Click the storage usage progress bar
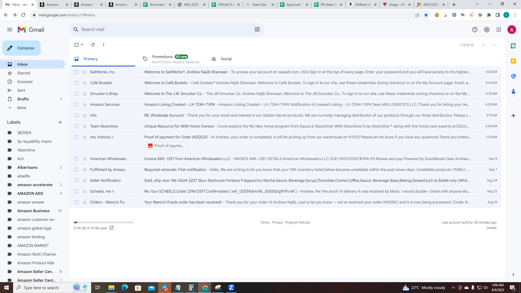This screenshot has width=521, height=293. 104,222
